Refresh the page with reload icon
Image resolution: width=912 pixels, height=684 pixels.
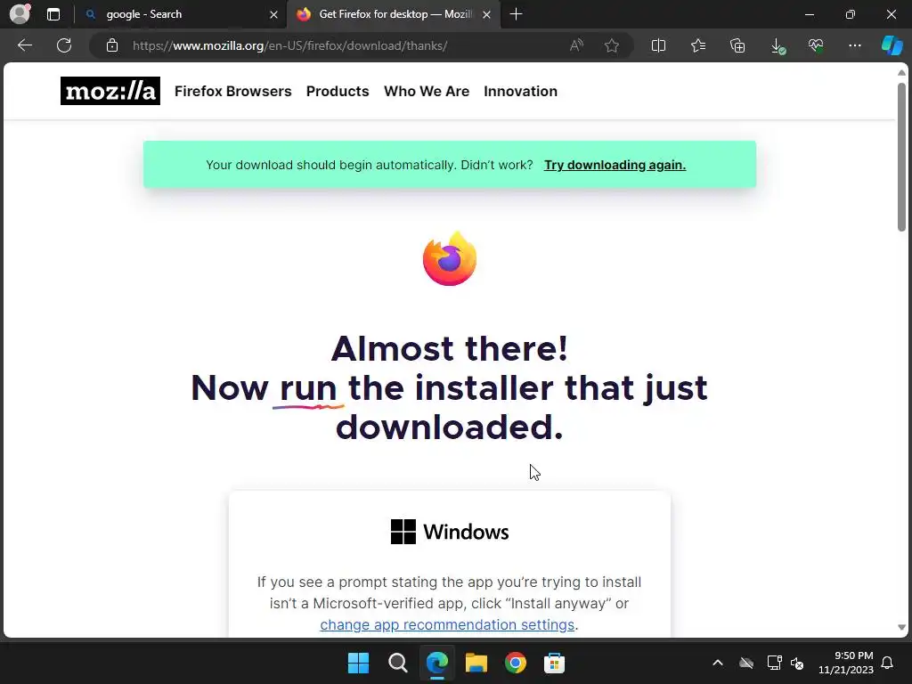pos(64,45)
